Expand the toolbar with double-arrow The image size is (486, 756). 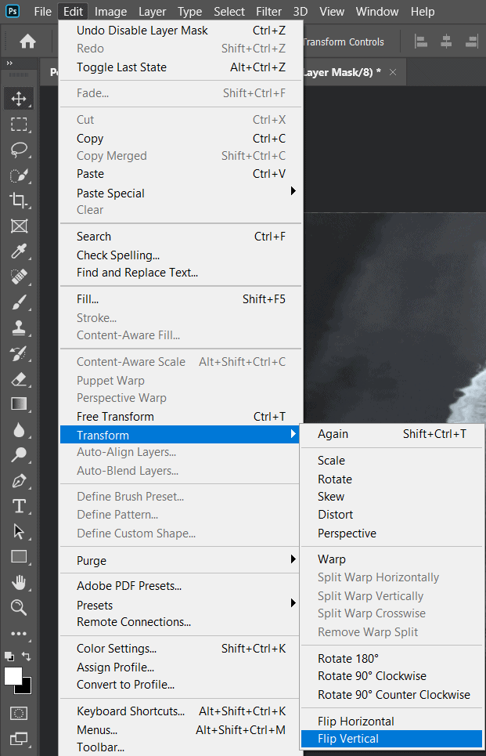tap(9, 63)
